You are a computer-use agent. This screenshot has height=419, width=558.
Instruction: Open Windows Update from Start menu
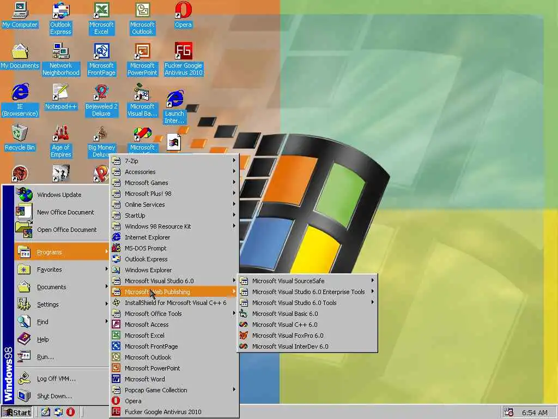tap(62, 195)
